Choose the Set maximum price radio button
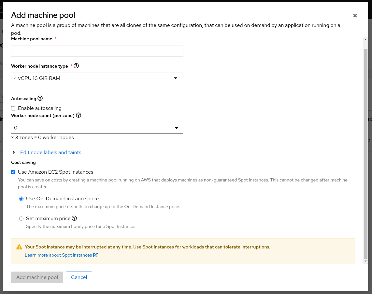This screenshot has width=372, height=294. point(21,219)
